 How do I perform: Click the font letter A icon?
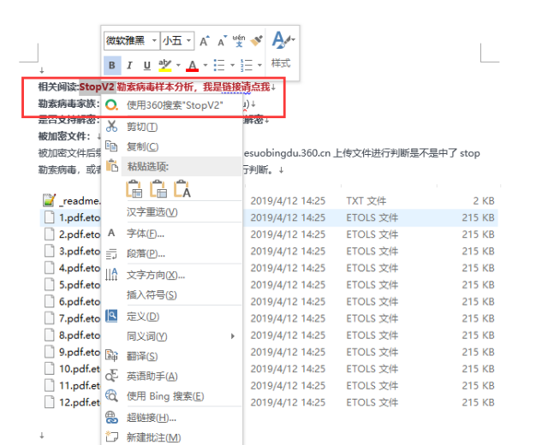pos(111,233)
